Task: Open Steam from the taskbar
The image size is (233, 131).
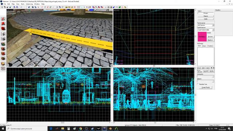Action: pyautogui.click(x=92, y=128)
